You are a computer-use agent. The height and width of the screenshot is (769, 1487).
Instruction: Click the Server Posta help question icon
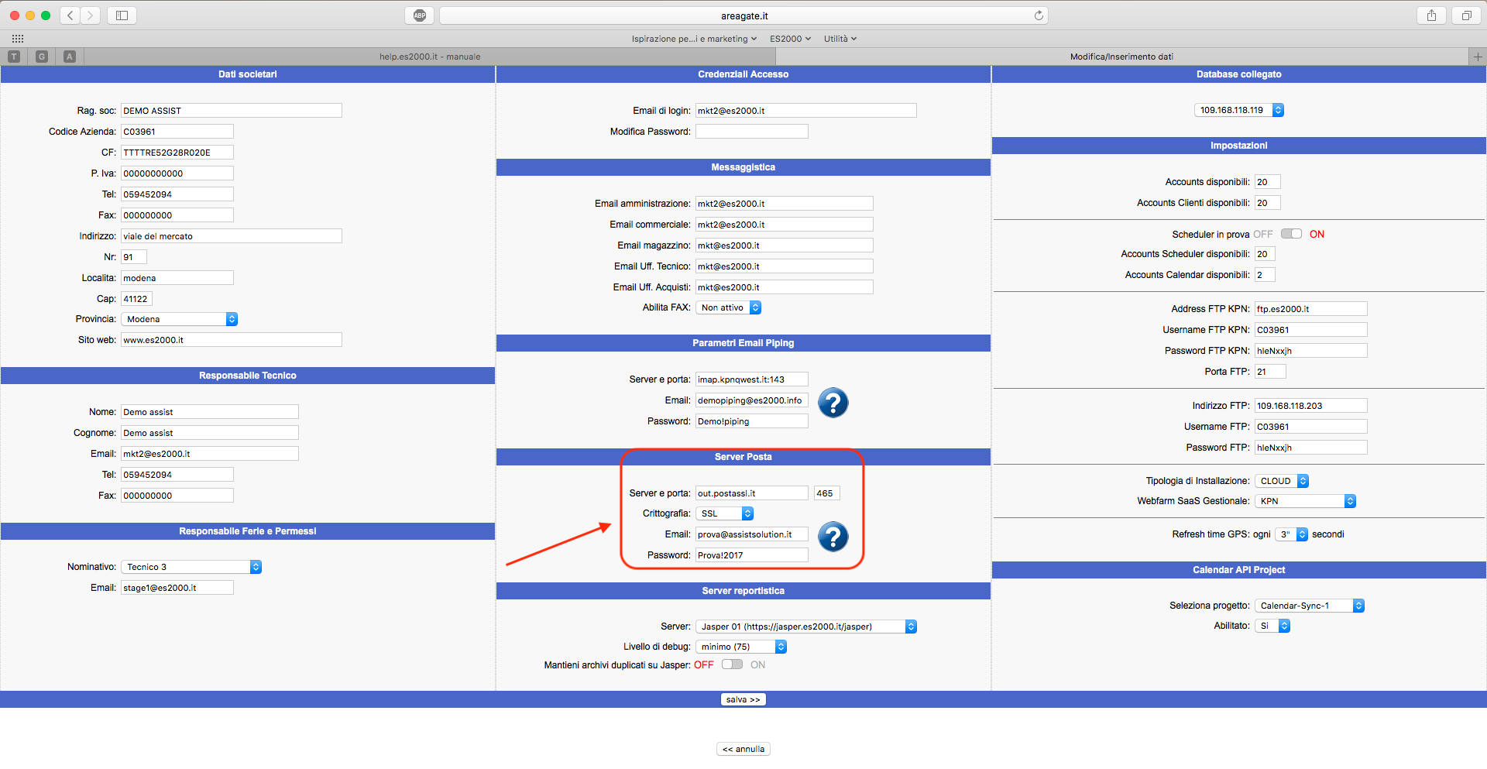(833, 537)
